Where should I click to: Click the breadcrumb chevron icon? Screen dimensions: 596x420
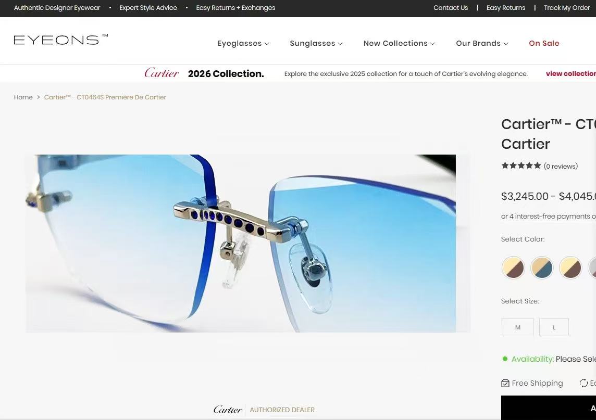[39, 97]
